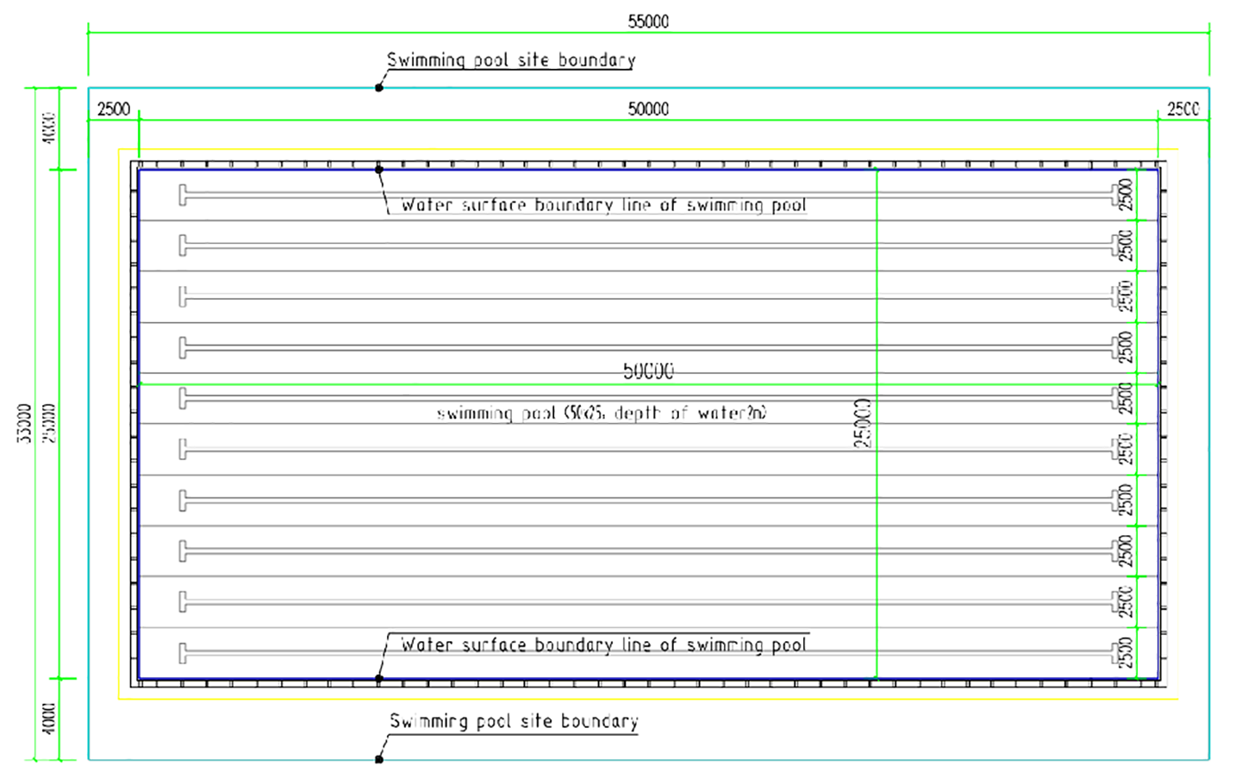Click the upper 'Swimming pool site boundary' label
The height and width of the screenshot is (778, 1241).
click(511, 59)
